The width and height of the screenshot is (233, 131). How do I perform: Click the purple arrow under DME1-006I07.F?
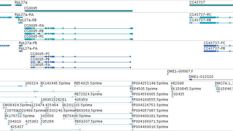pos(168,74)
